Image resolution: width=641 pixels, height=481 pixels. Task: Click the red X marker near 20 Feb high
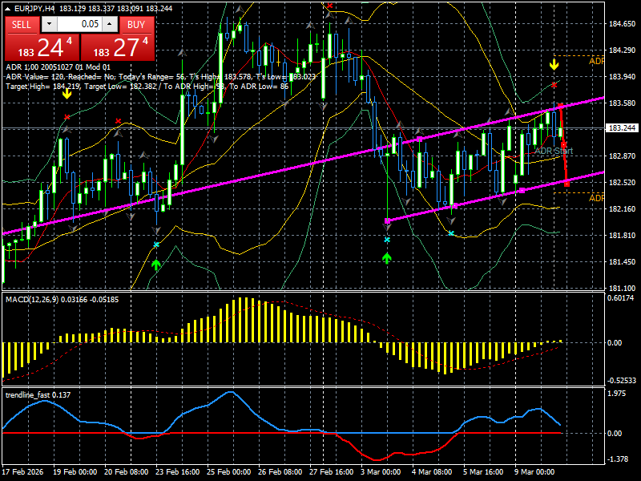[118, 121]
